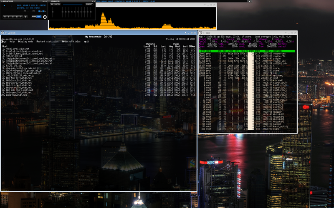334x208 pixels.
Task: Toggle the equalizer EQ on button
Action: coord(52,4)
